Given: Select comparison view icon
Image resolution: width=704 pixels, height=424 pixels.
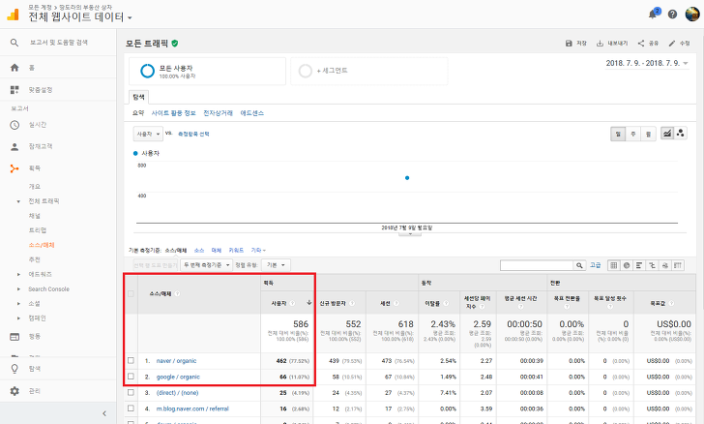Looking at the screenshot, I should point(653,265).
